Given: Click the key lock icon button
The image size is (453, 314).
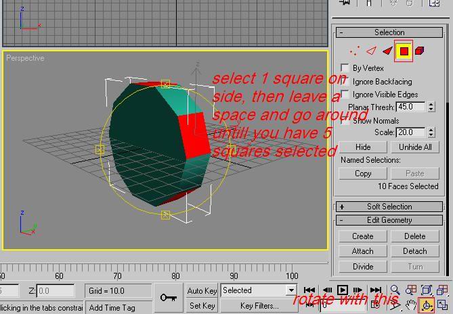Looking at the screenshot, I should click(167, 297).
